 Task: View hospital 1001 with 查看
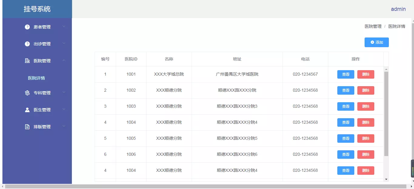click(346, 74)
